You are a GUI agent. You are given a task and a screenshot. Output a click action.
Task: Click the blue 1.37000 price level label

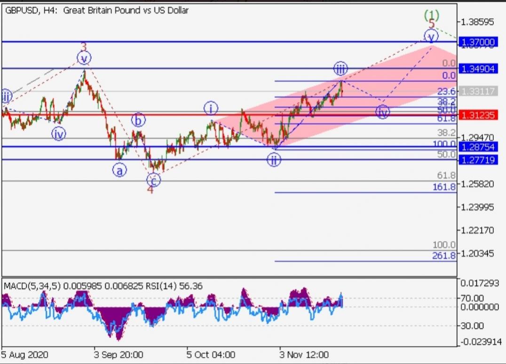click(478, 41)
